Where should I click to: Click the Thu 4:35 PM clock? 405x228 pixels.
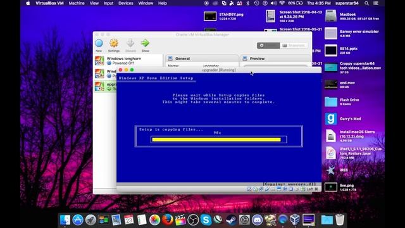pos(319,3)
